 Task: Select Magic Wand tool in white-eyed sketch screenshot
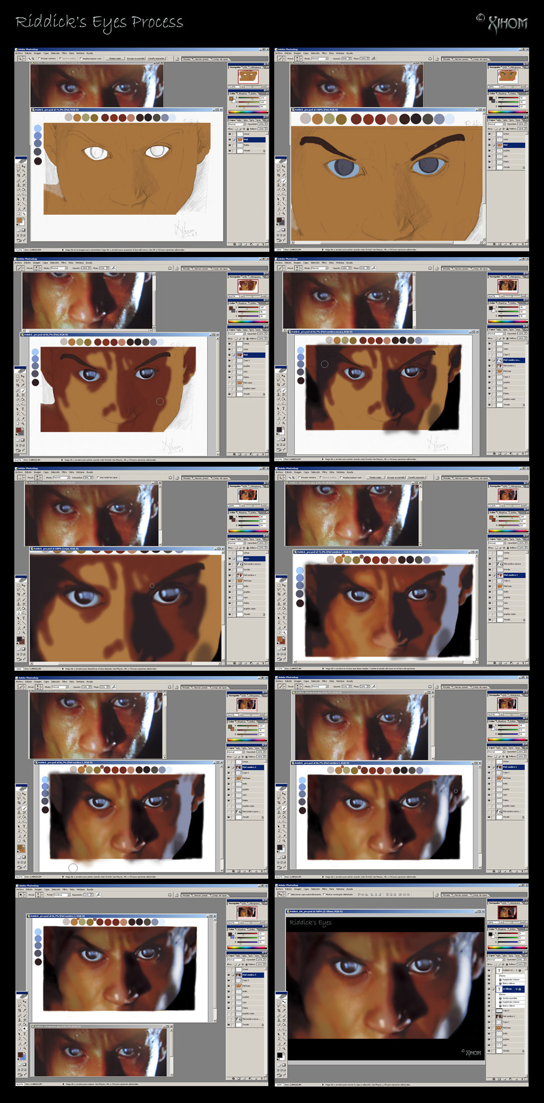tap(24, 171)
